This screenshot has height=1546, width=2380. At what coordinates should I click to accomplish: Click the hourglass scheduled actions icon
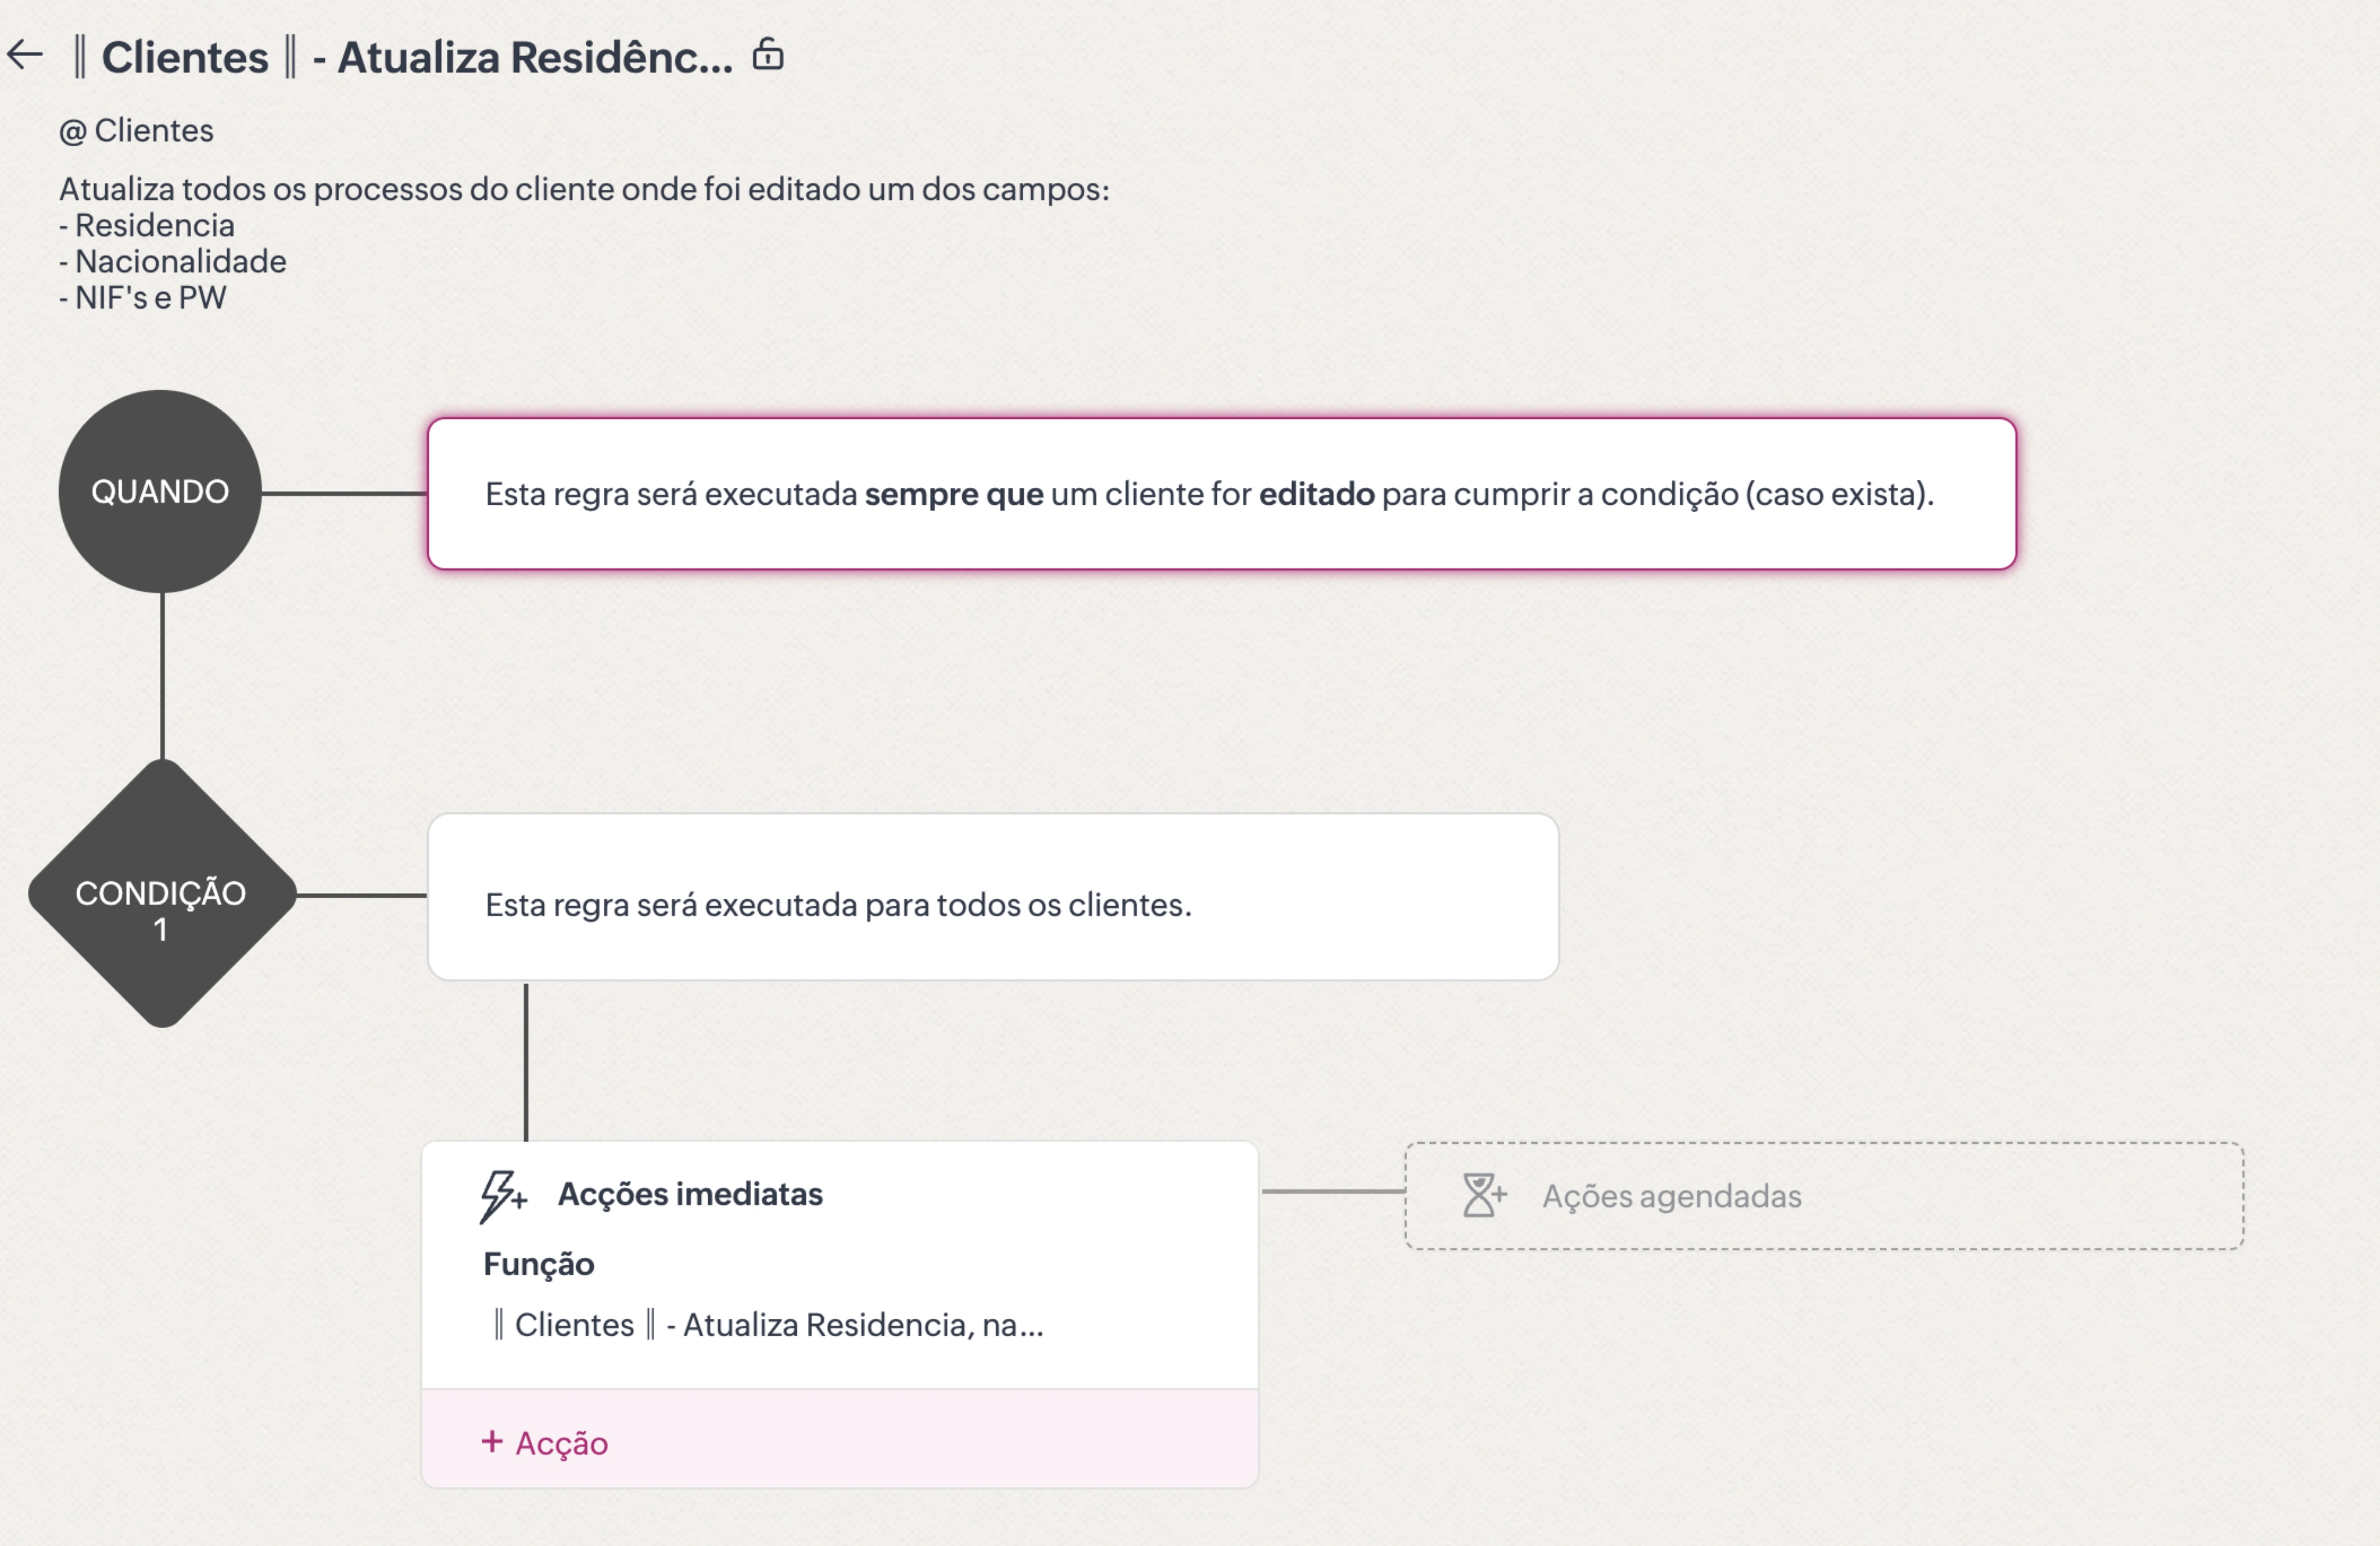(x=1483, y=1195)
